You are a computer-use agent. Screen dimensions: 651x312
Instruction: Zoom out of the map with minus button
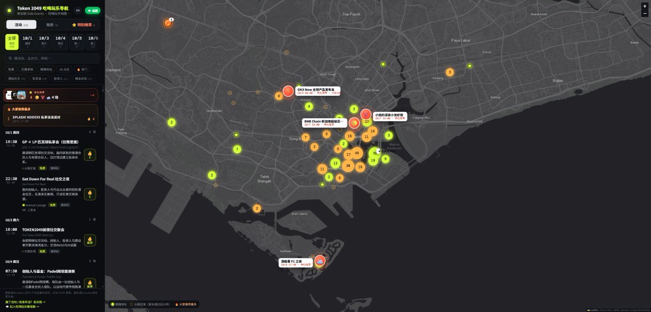[x=644, y=13]
